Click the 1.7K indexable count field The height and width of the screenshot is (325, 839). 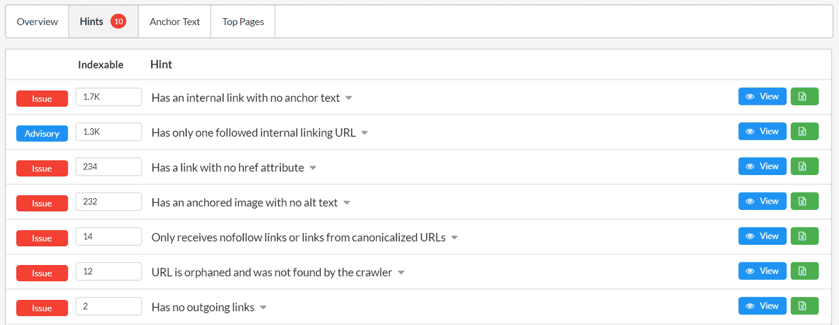click(109, 98)
